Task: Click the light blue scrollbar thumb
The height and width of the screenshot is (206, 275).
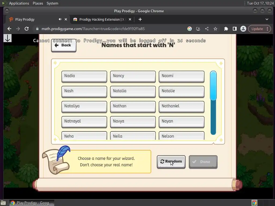Action: pos(213,86)
